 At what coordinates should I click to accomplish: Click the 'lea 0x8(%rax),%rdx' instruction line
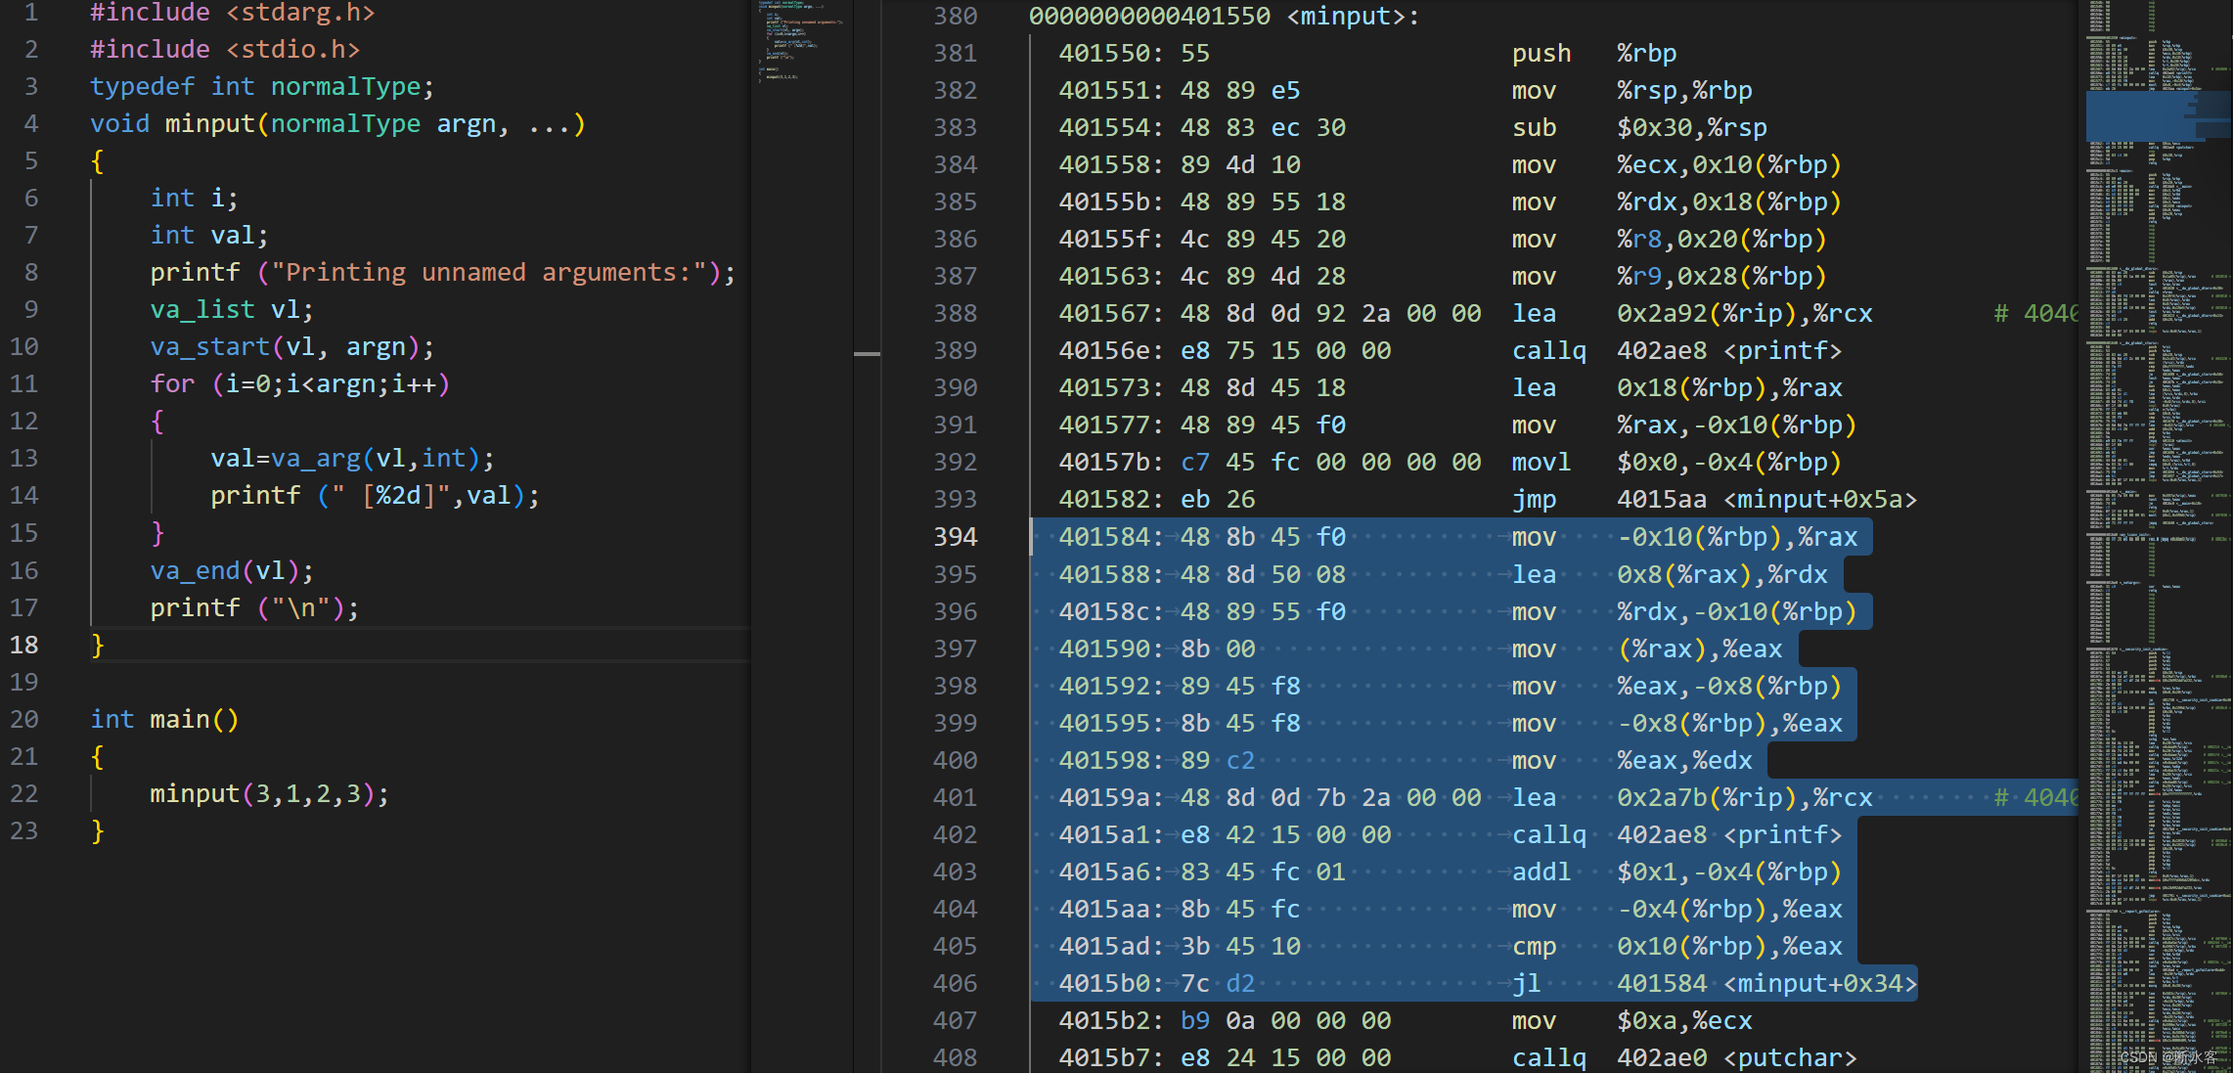point(1443,574)
